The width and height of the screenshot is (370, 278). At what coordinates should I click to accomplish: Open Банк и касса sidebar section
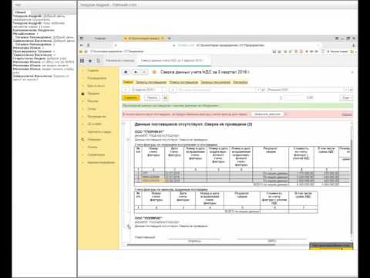[x=96, y=86]
